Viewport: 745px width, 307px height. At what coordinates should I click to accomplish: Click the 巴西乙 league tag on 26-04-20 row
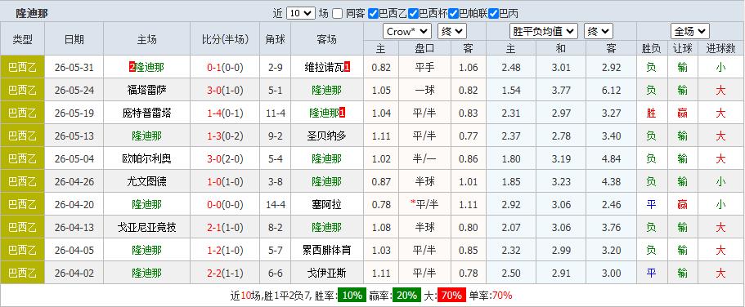click(x=22, y=204)
